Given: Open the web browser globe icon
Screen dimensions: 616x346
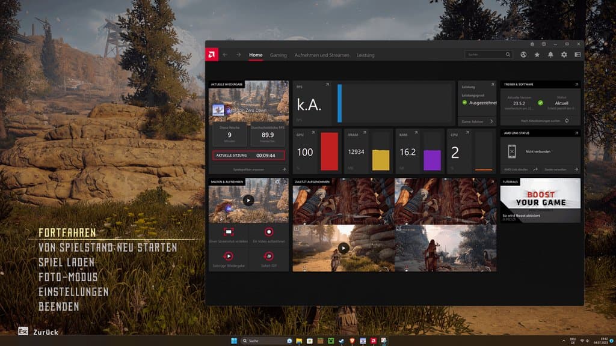Looking at the screenshot, I should click(523, 55).
